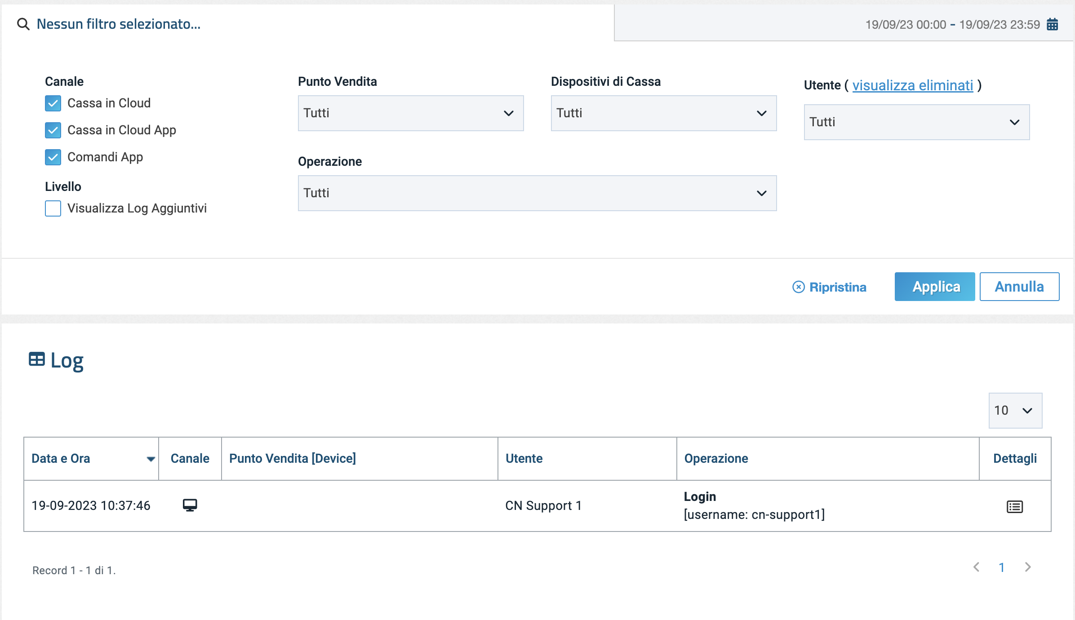Click the search magnifier icon
This screenshot has height=620, width=1075.
click(x=23, y=24)
